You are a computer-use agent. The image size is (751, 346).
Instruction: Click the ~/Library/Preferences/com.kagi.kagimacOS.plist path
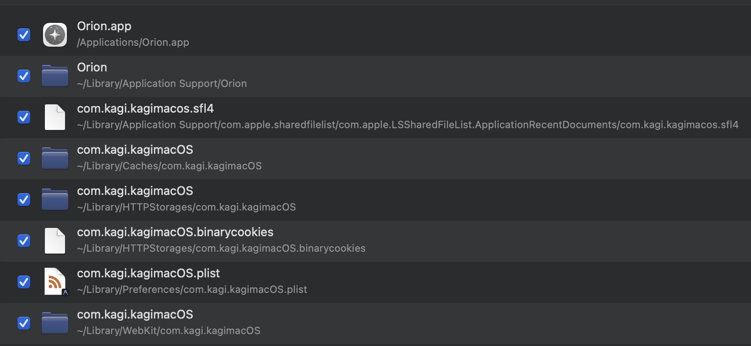click(x=192, y=290)
